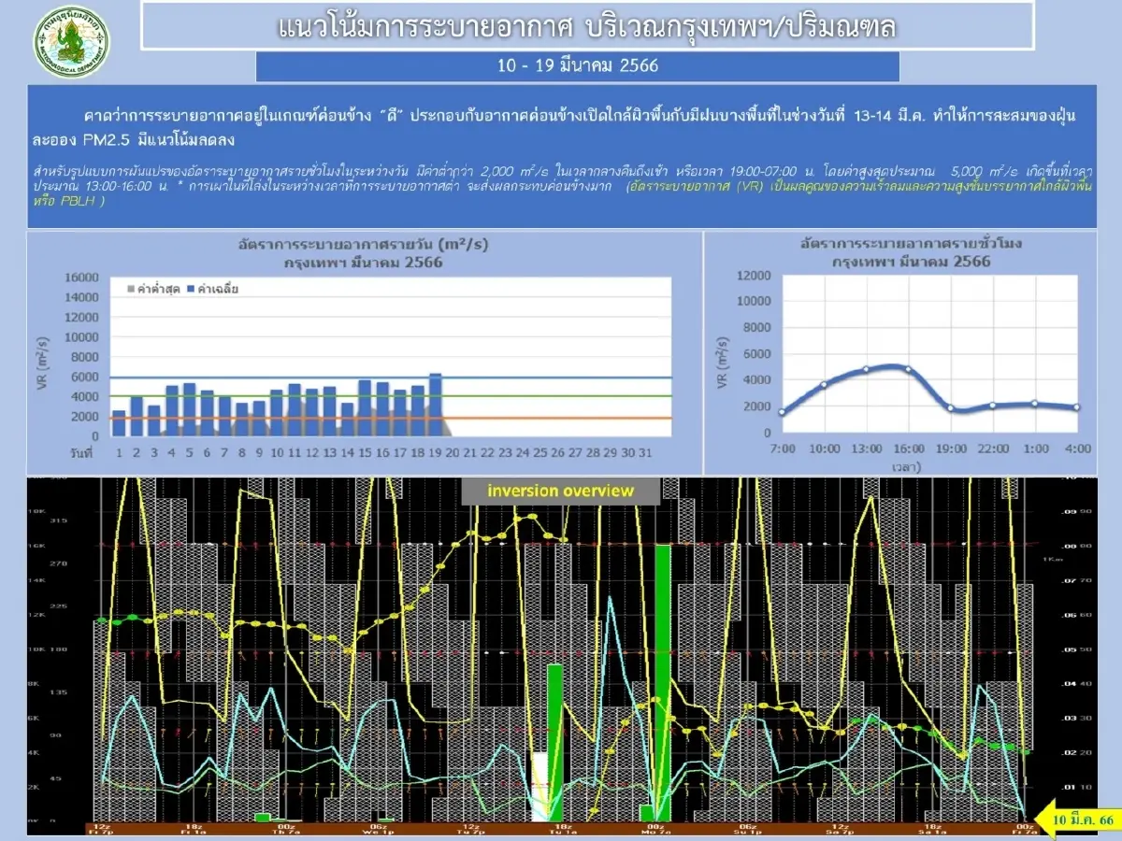Click the hourly line data point at 19:00
Image resolution: width=1122 pixels, height=841 pixels.
tap(951, 408)
